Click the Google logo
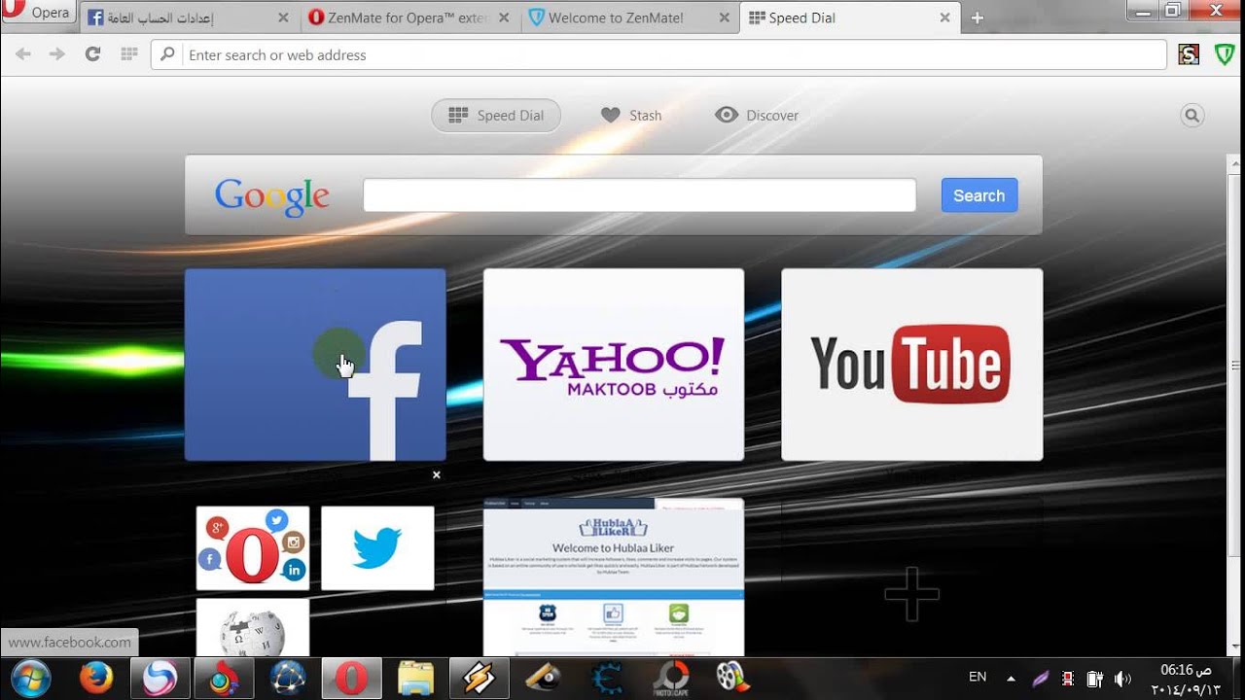The image size is (1245, 700). 272,196
